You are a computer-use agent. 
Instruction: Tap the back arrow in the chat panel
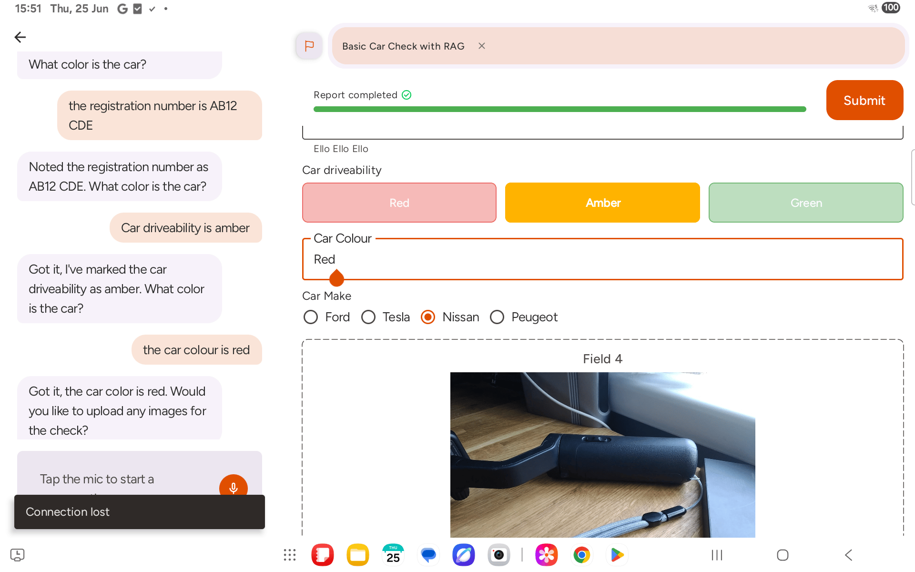tap(20, 37)
